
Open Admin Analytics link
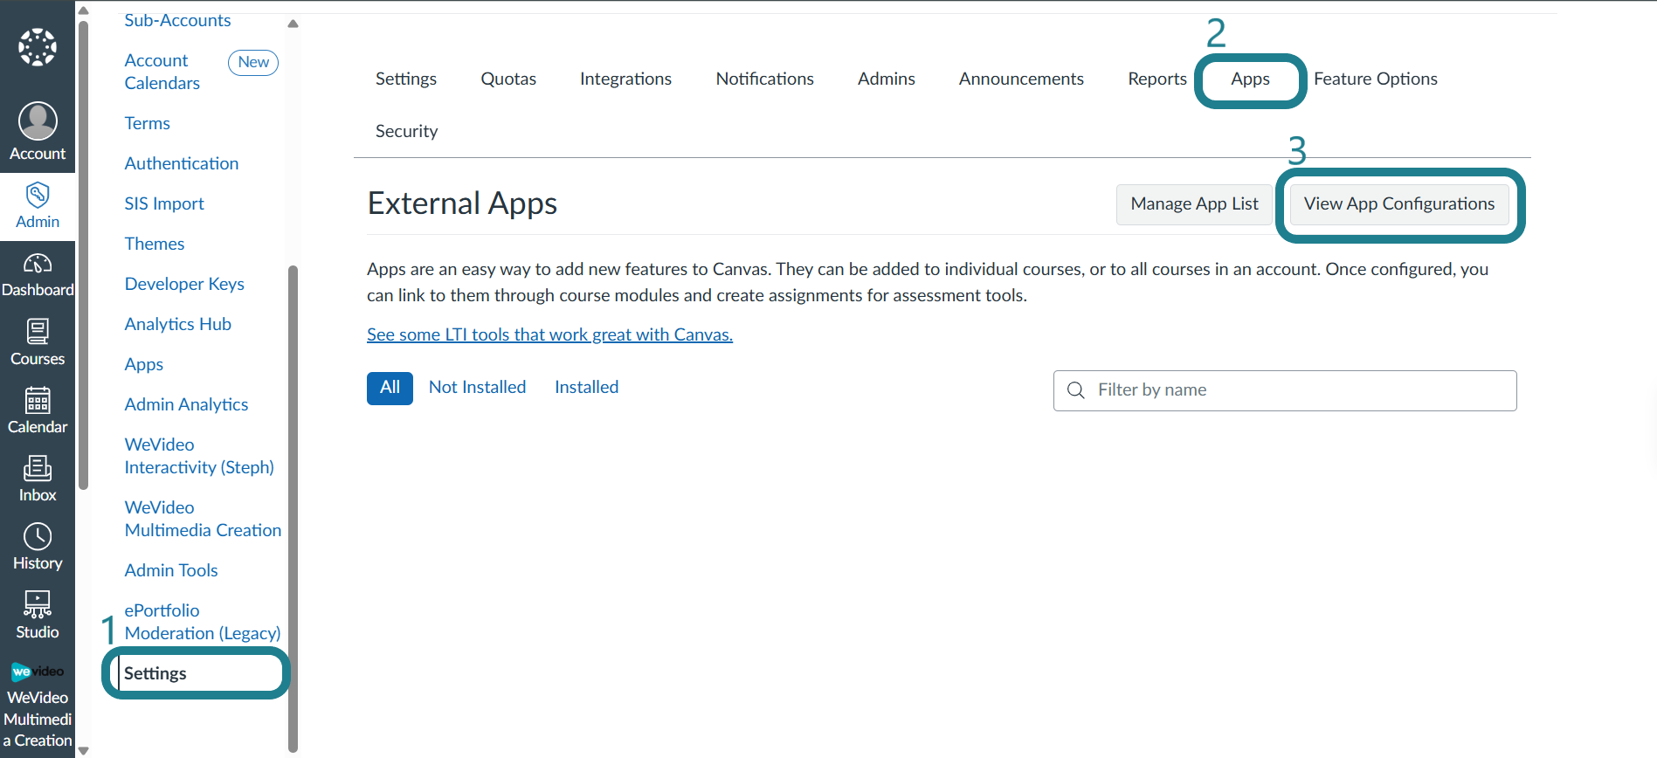tap(186, 404)
